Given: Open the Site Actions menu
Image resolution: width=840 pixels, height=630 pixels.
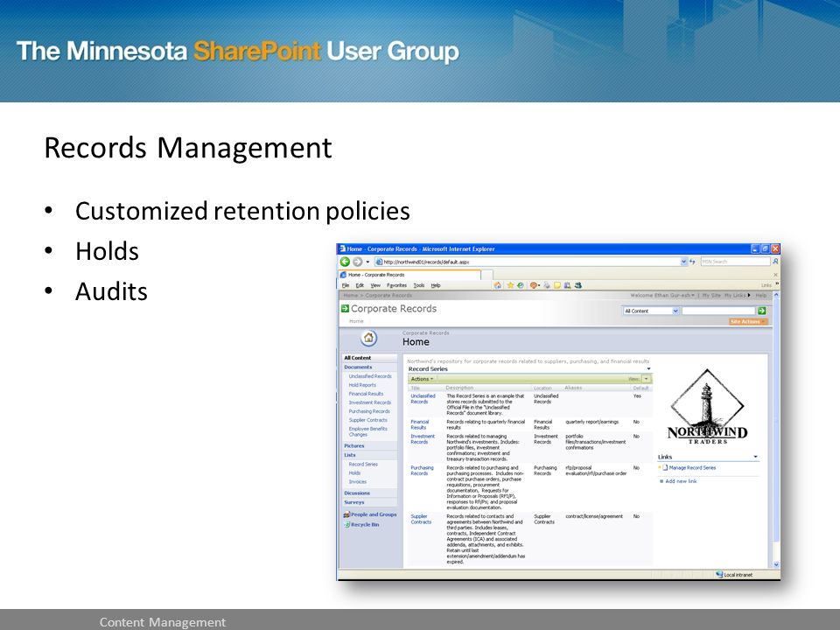Looking at the screenshot, I should pos(748,321).
